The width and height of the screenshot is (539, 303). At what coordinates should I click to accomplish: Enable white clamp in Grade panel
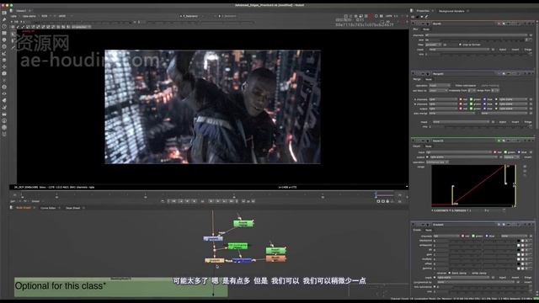tap(470, 273)
